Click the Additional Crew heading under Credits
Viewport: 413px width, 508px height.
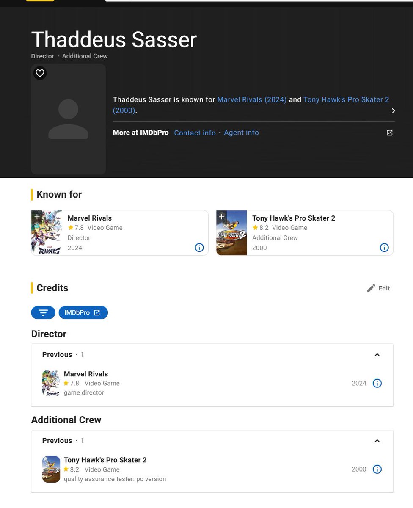click(66, 420)
